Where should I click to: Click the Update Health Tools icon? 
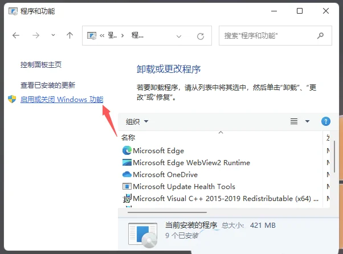127,186
